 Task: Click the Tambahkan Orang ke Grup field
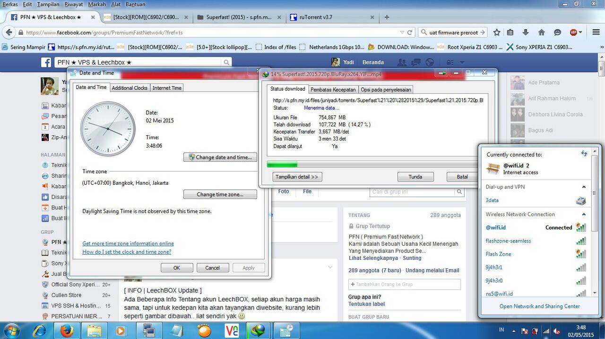point(404,284)
